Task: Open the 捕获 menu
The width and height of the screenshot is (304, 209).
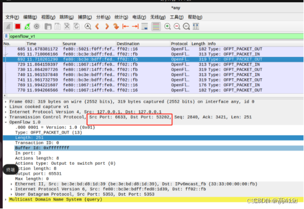Action: (85, 17)
